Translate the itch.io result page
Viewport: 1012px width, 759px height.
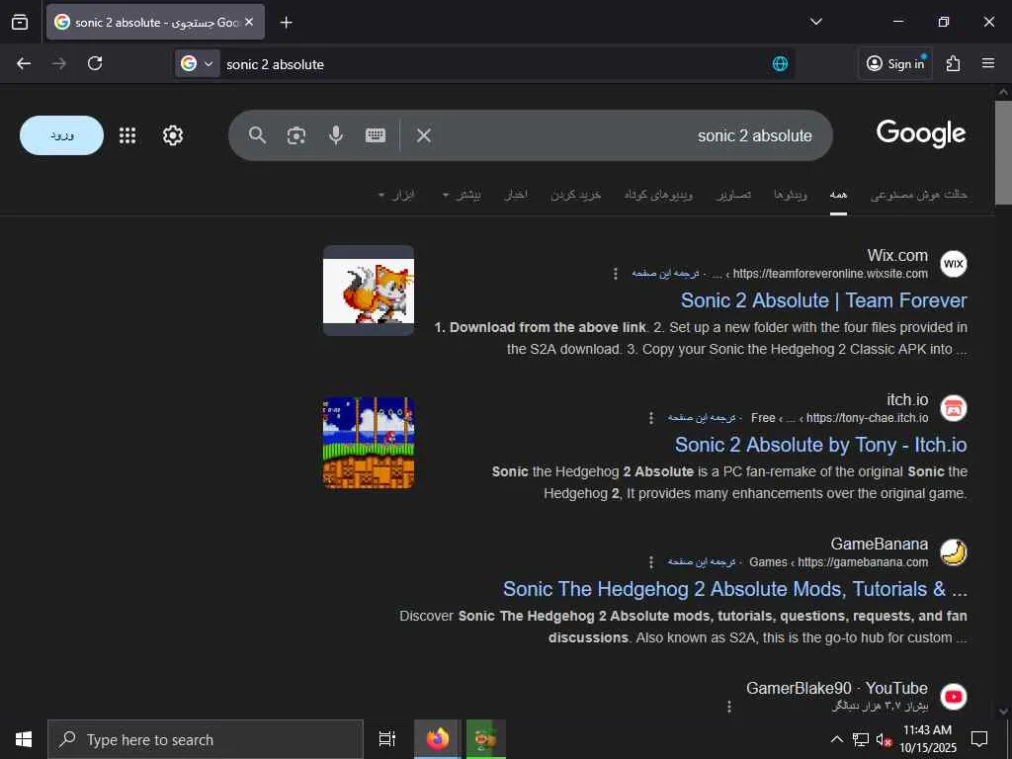pyautogui.click(x=702, y=418)
